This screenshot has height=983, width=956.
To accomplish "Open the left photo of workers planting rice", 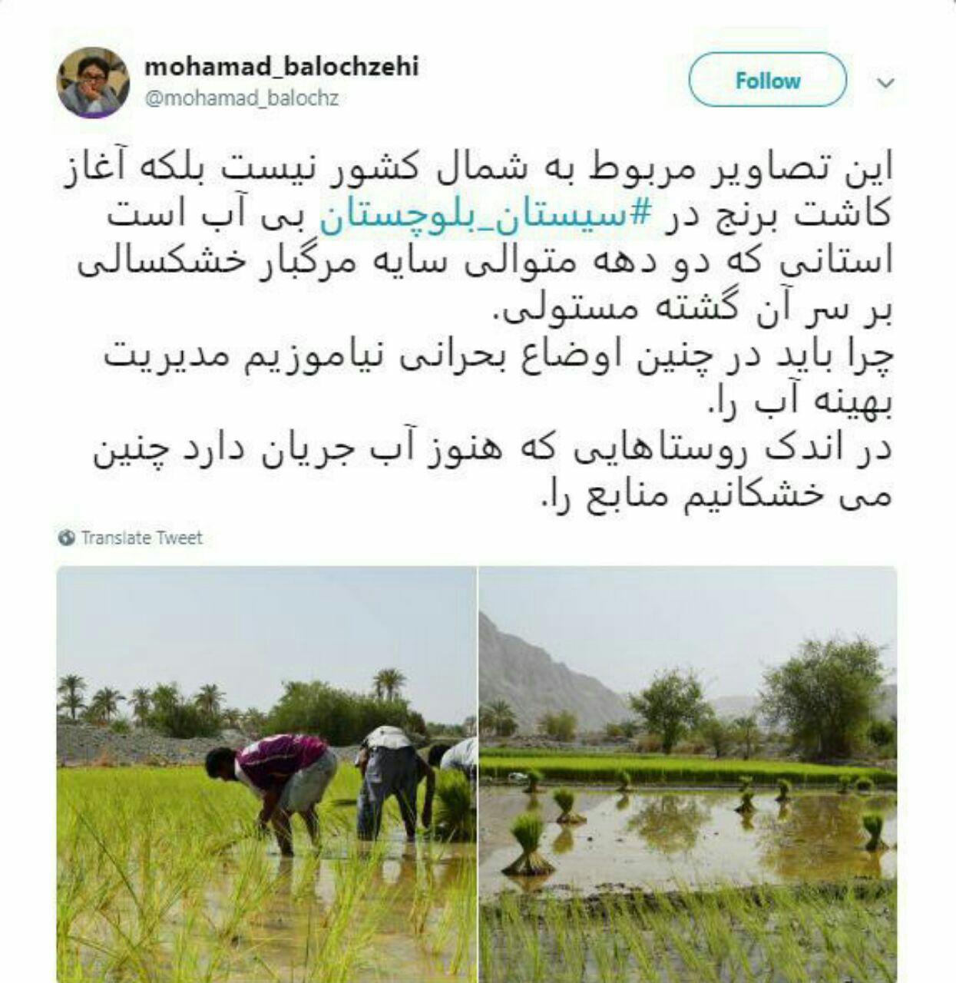I will (x=266, y=774).
